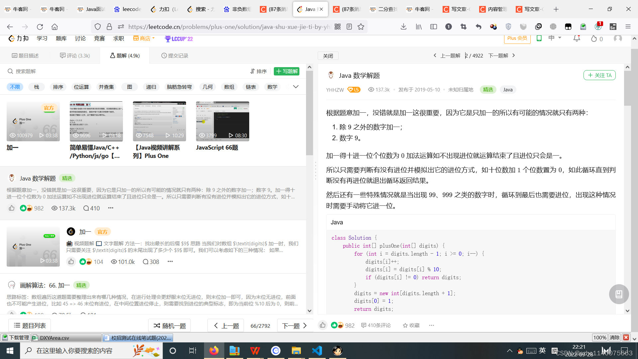Image resolution: width=638 pixels, height=359 pixels.
Task: Bookmark this page with the star icon
Action: click(361, 27)
